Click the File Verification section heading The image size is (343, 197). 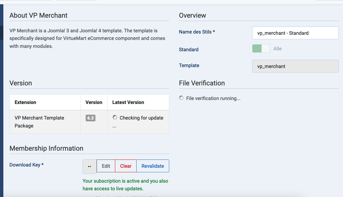202,83
